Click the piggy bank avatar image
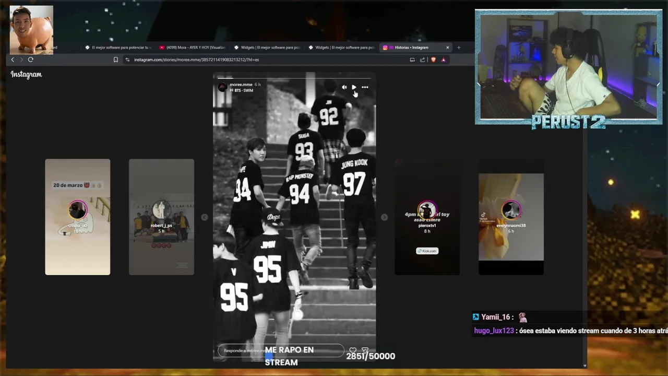The image size is (668, 376). (31, 30)
